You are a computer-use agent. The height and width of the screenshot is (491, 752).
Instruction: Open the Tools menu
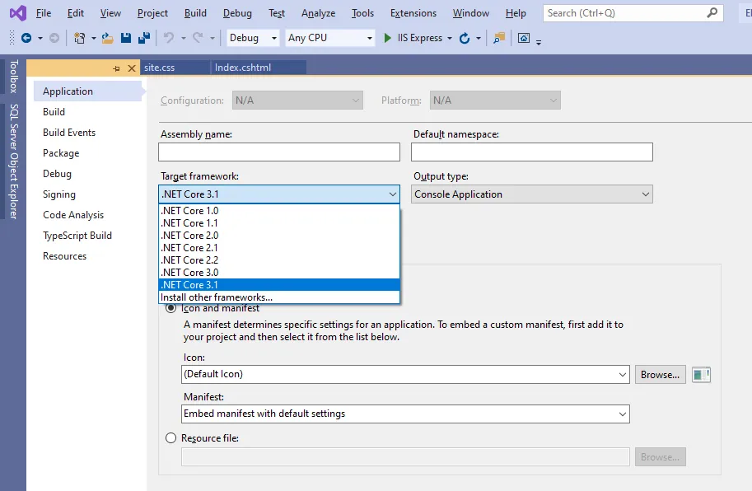click(x=362, y=13)
